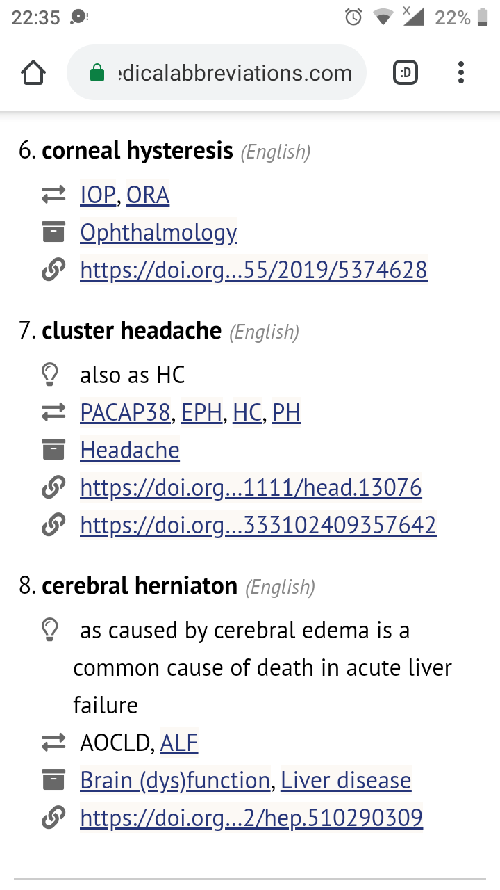Open the Ophthalmology category link
This screenshot has height=890, width=500.
[x=158, y=233]
